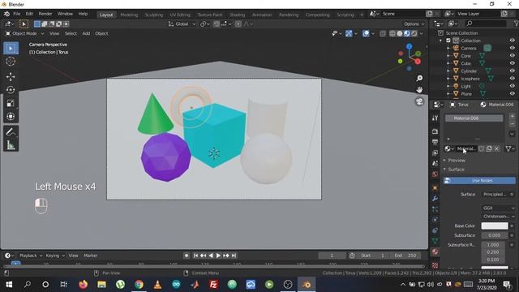Open the Output properties tab

tap(435, 142)
